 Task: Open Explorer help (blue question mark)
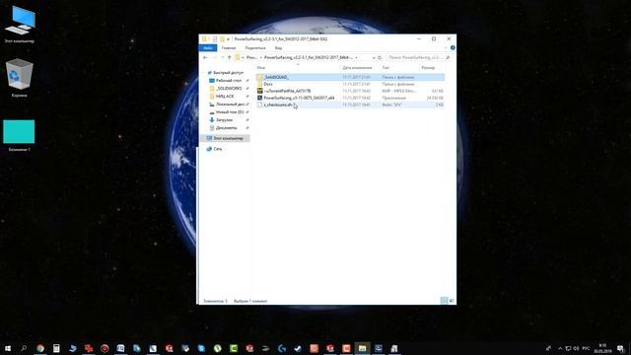[x=453, y=48]
